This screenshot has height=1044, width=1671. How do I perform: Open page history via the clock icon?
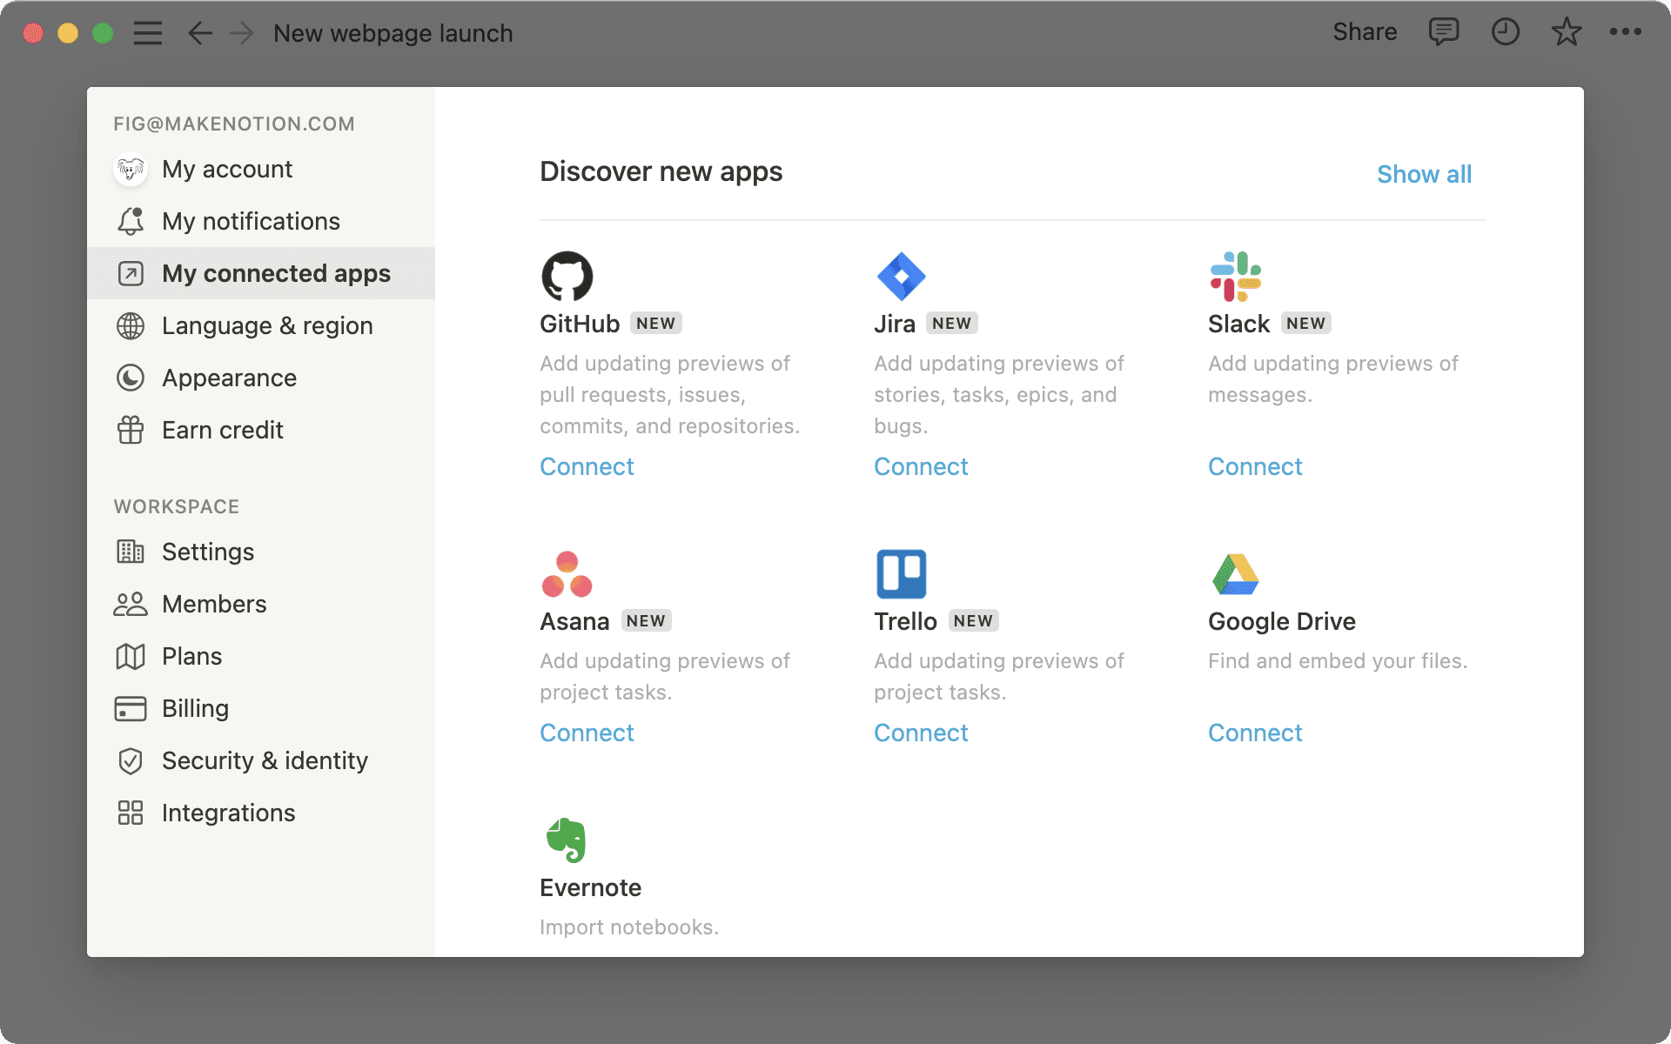click(x=1505, y=32)
